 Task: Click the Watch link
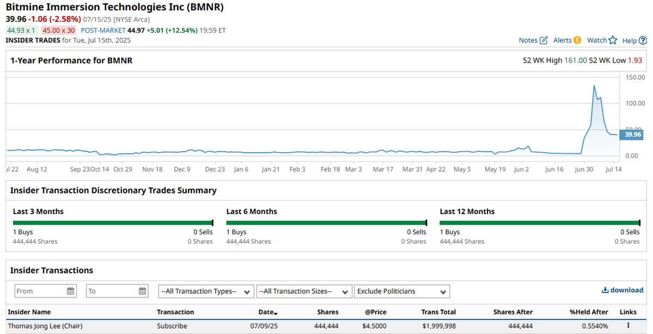pos(597,40)
